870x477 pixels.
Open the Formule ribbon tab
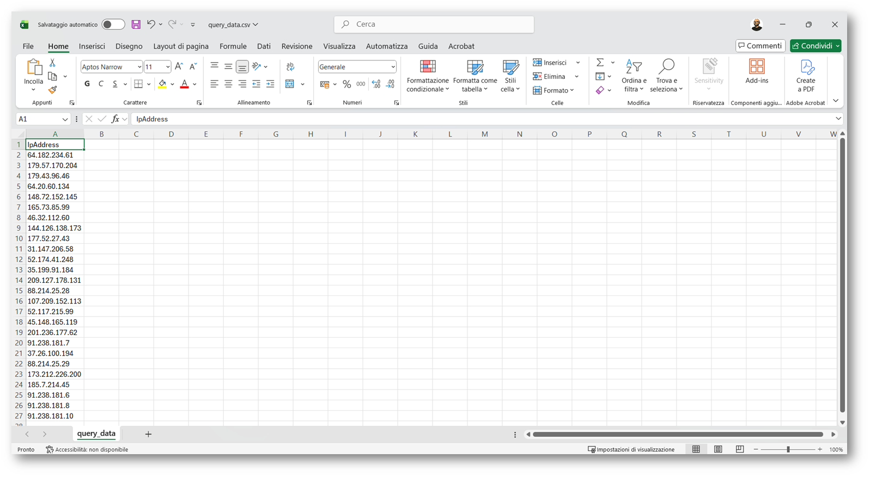233,46
